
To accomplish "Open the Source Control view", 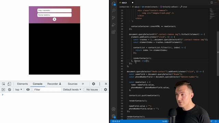I will [x=114, y=18].
